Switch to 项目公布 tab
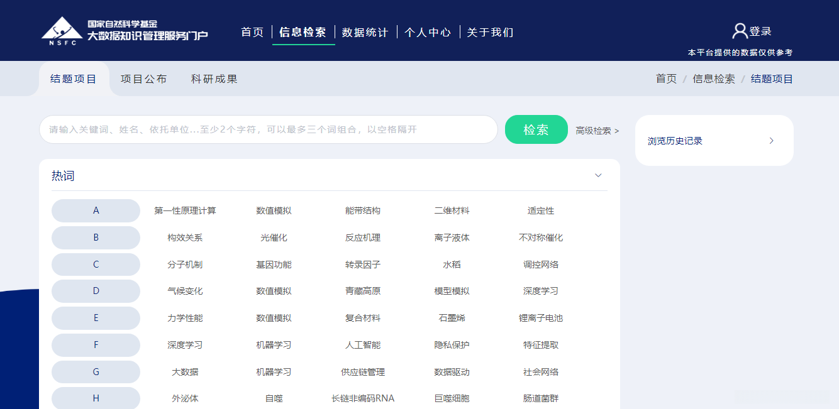 coord(144,79)
